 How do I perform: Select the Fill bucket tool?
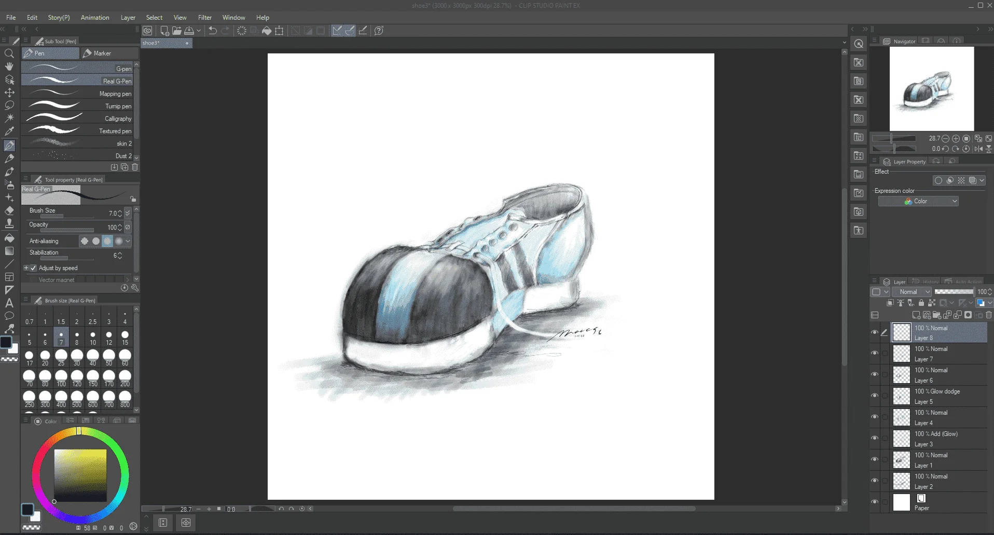[9, 238]
